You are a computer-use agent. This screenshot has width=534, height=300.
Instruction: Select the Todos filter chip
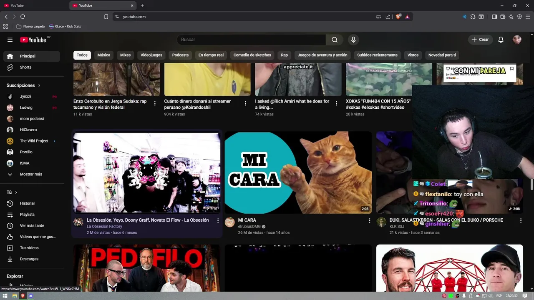[82, 55]
